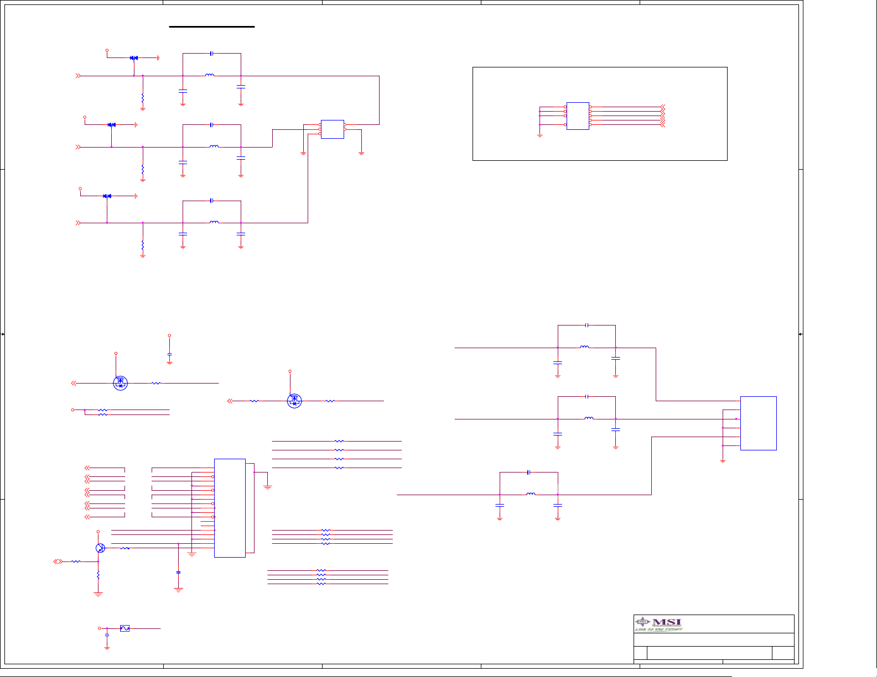Select the dual diode on bottom left filter line
The image size is (877, 677).
click(107, 196)
